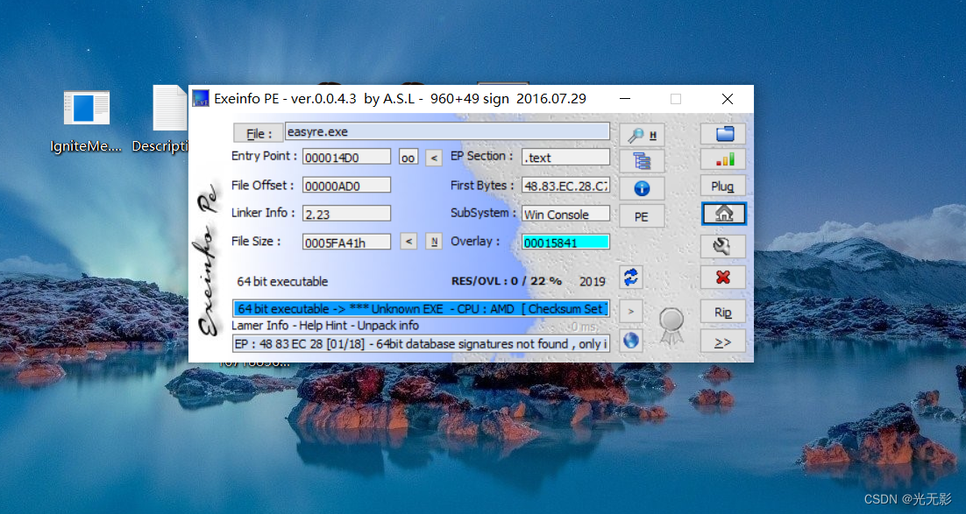Click the >> expand button

coord(723,341)
